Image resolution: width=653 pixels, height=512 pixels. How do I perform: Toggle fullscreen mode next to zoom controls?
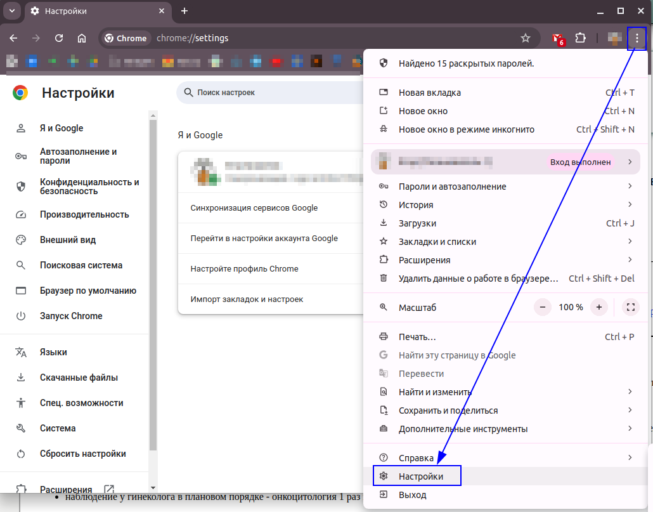tap(630, 307)
